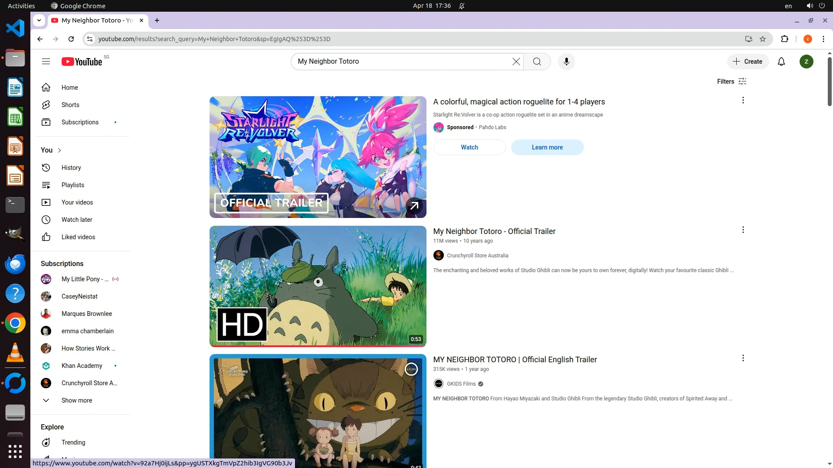Screen dimensions: 833x468
Task: Open Shorts from the sidebar
Action: click(x=70, y=105)
